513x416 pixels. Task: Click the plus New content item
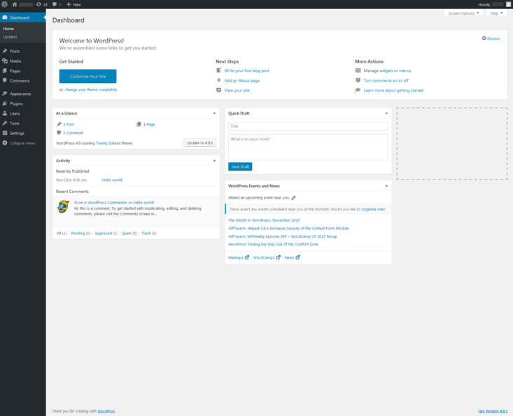73,4
